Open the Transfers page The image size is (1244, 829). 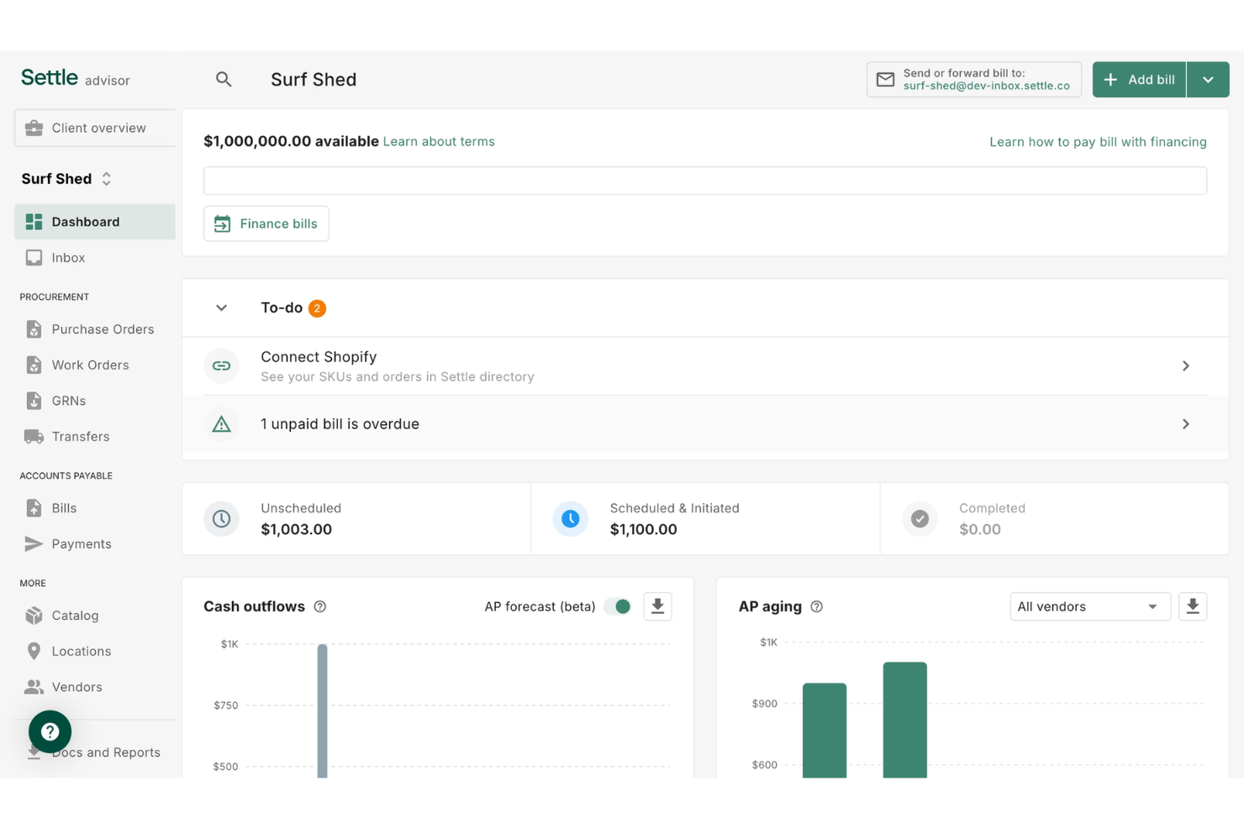80,436
